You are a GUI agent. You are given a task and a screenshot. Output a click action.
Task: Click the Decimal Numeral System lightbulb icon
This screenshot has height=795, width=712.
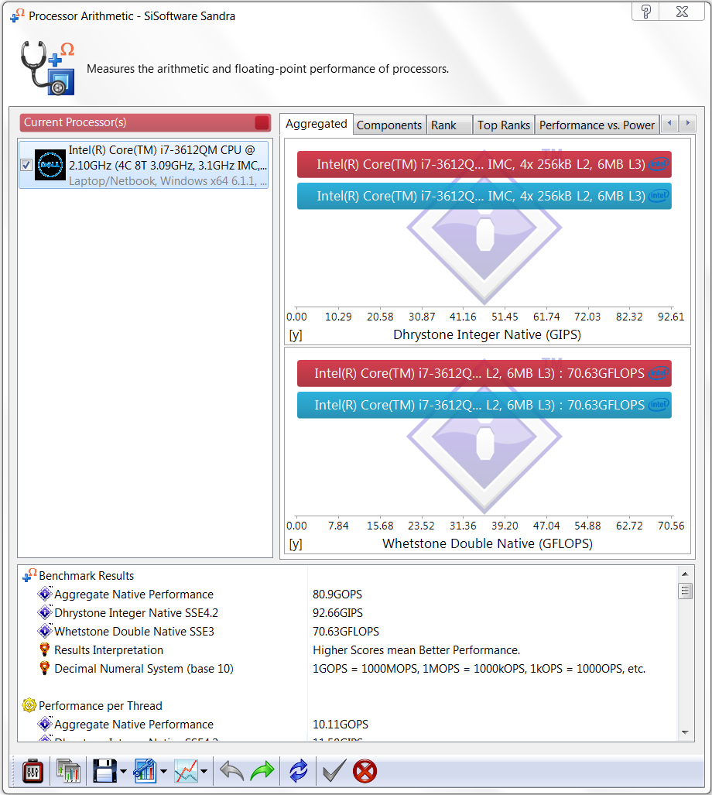point(45,668)
